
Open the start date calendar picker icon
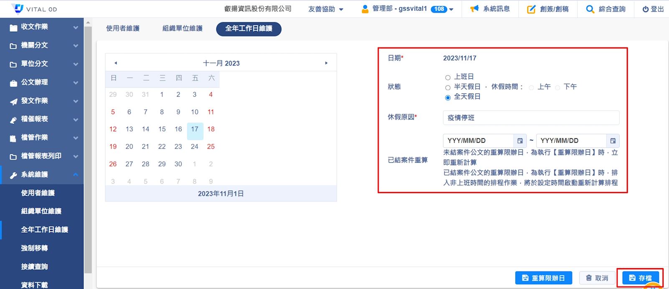coord(520,141)
